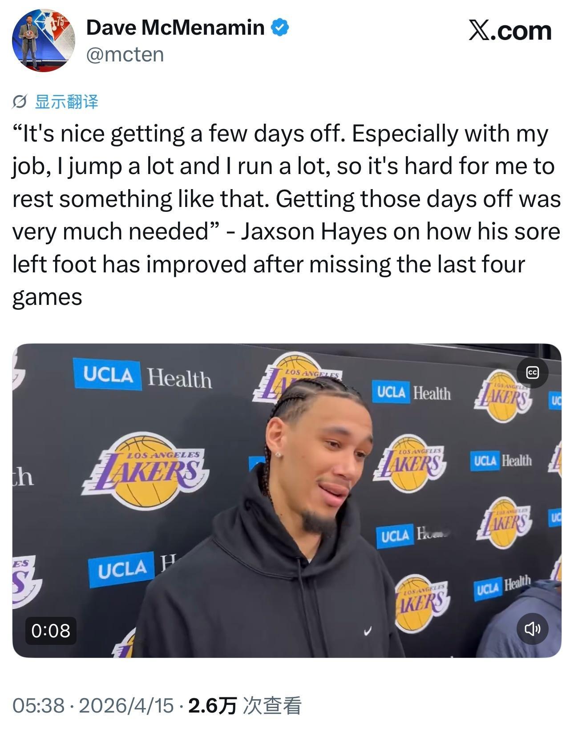
Task: Mute the video using the speaker icon
Action: (532, 628)
